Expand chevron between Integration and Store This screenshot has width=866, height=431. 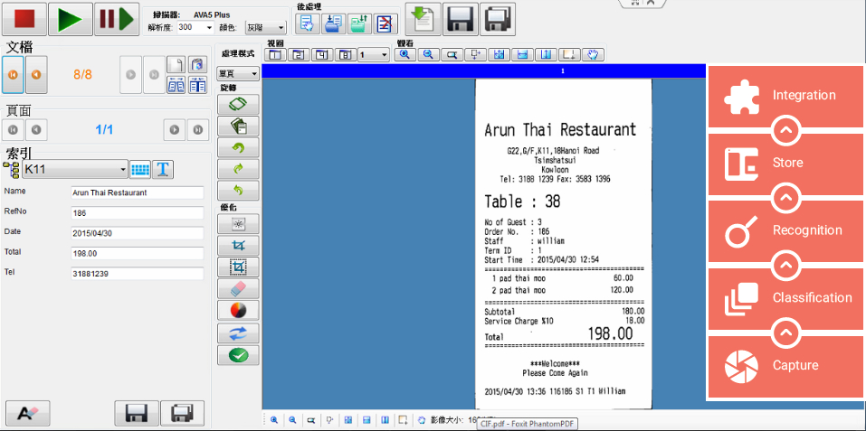point(788,130)
